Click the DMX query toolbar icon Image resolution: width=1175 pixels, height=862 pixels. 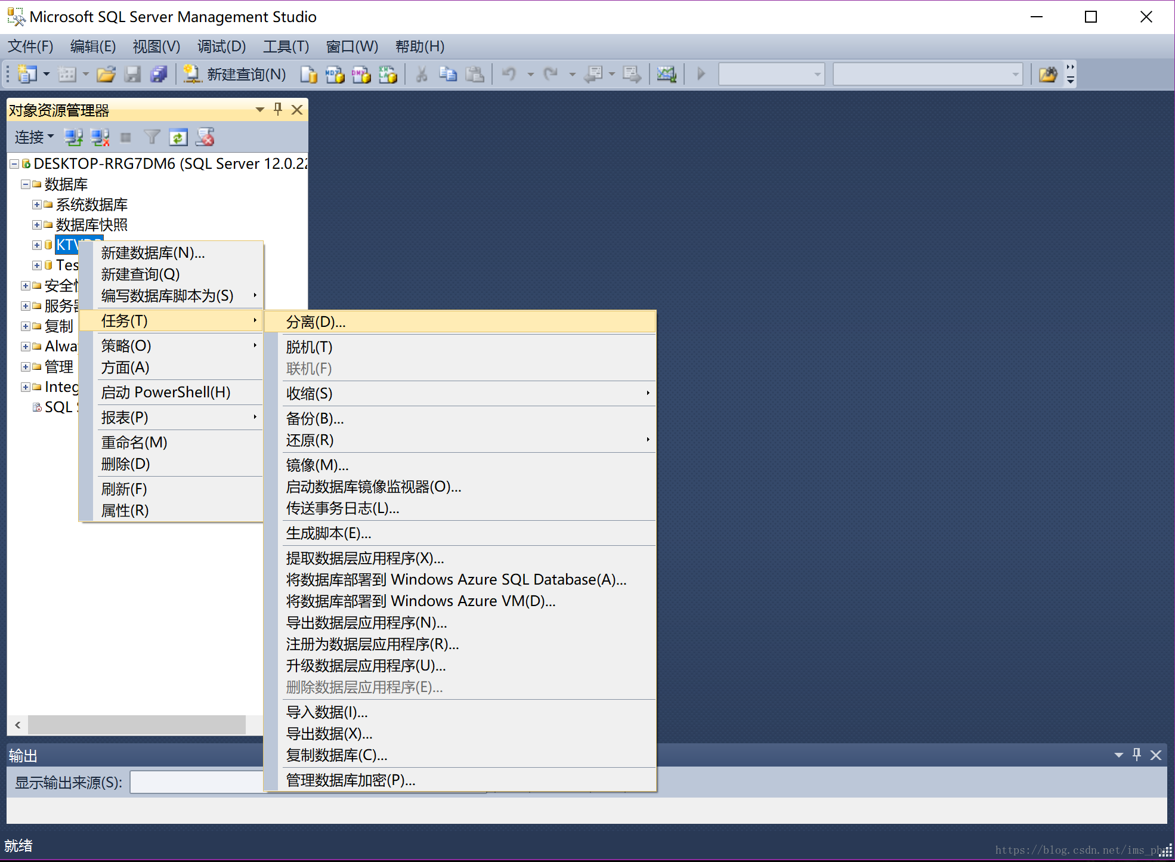point(361,74)
